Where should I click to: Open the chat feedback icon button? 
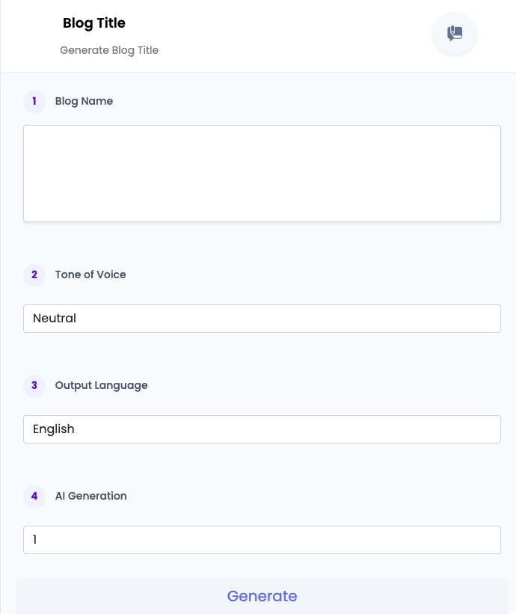pos(455,34)
